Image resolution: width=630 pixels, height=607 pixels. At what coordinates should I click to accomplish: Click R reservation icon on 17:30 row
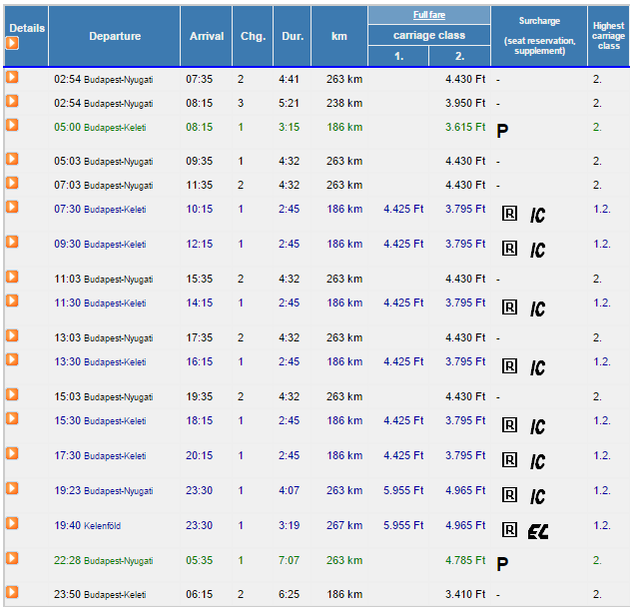[509, 460]
